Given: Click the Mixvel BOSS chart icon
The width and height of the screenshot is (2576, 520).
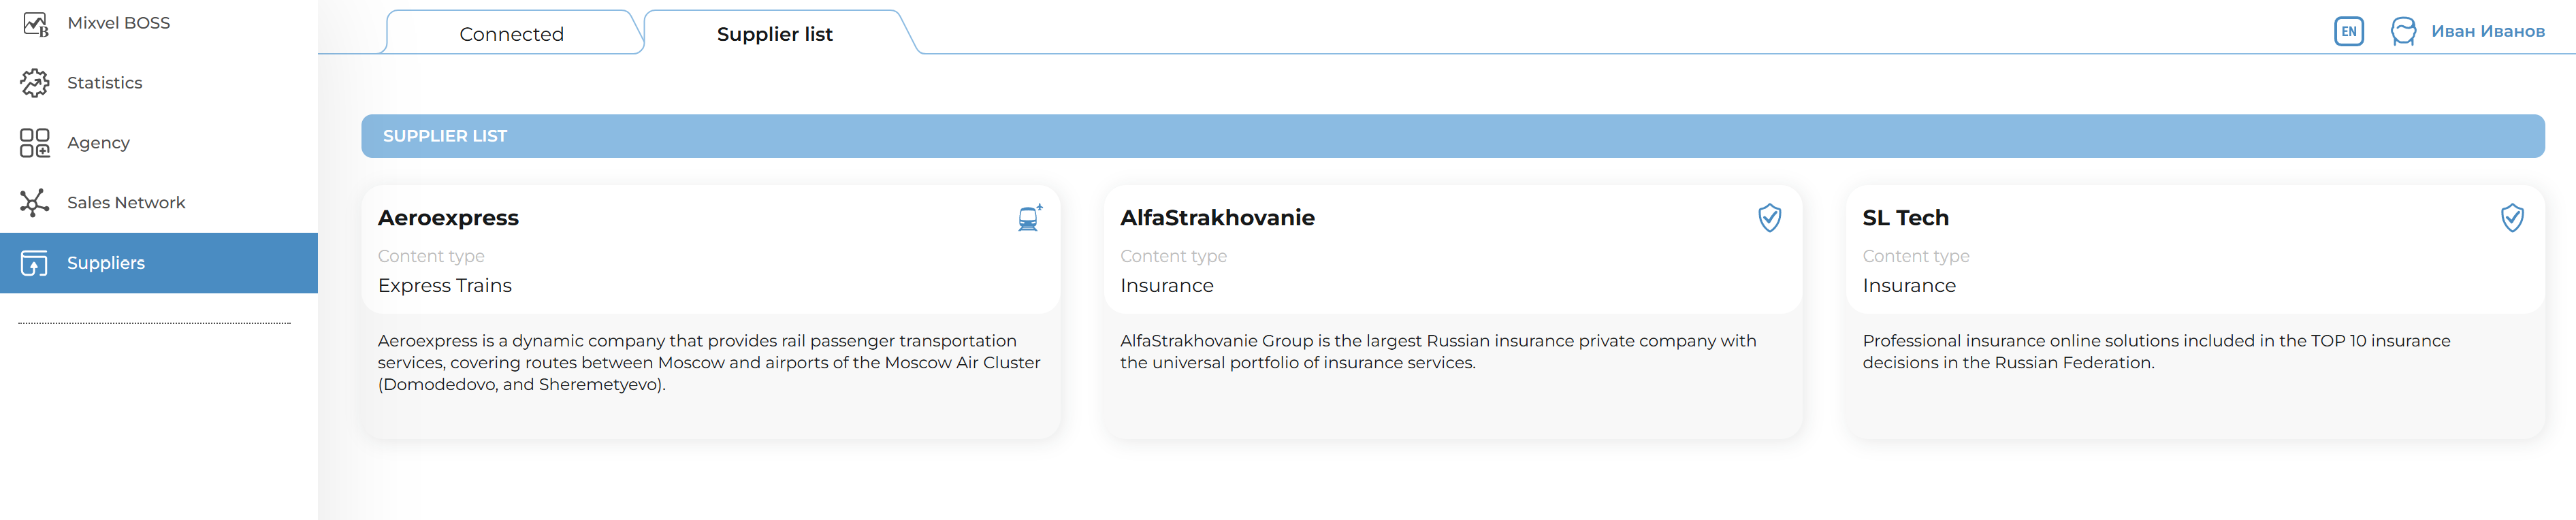Looking at the screenshot, I should (35, 24).
